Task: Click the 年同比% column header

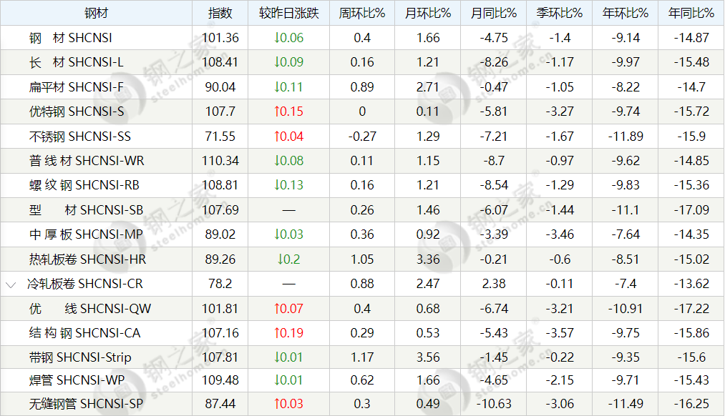Action: [x=691, y=13]
